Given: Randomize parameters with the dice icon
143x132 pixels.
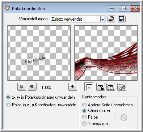Looking at the screenshot, I should pyautogui.click(x=122, y=87).
